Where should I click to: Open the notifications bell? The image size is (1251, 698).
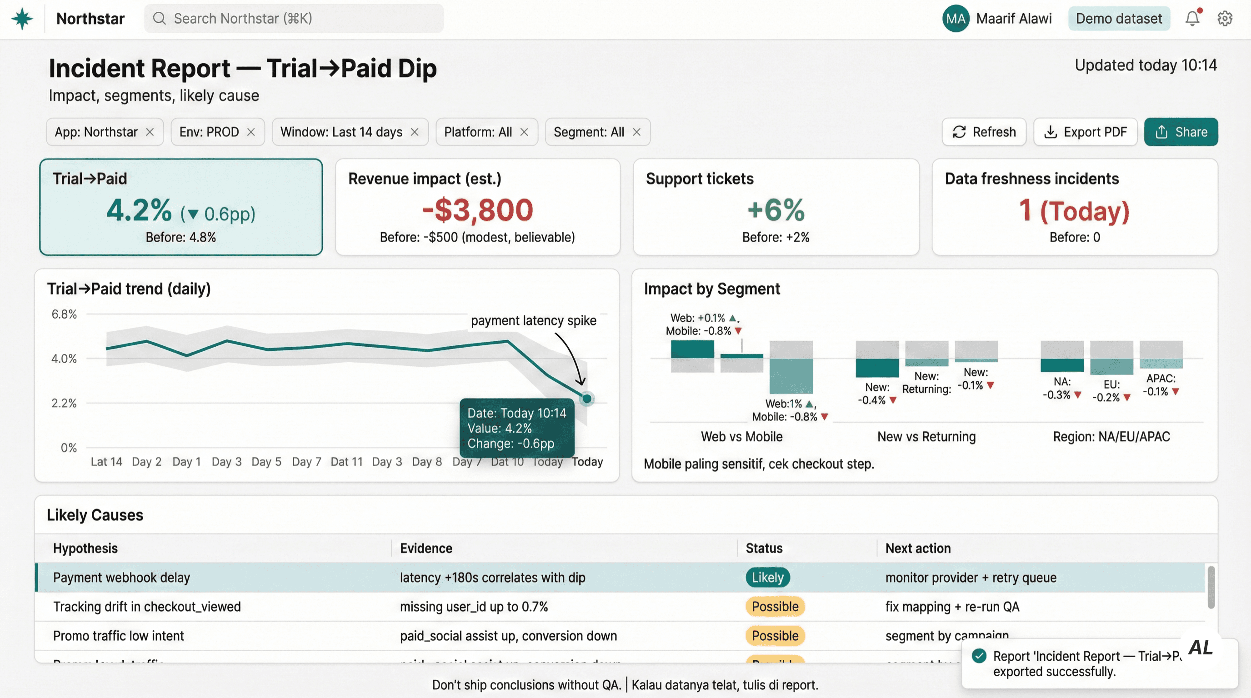click(1192, 19)
